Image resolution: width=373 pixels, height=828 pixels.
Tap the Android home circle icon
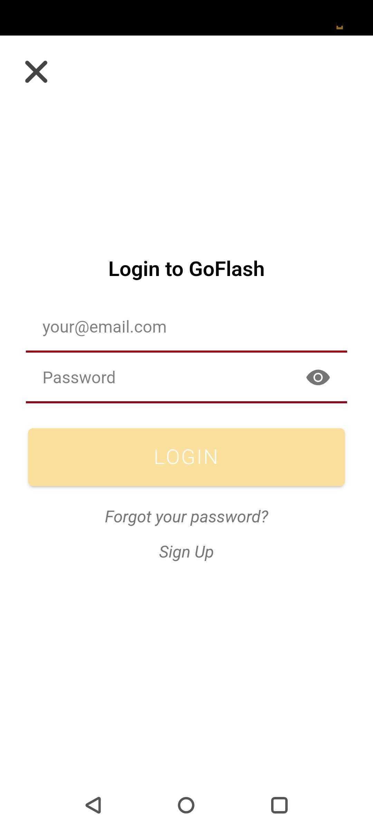186,805
